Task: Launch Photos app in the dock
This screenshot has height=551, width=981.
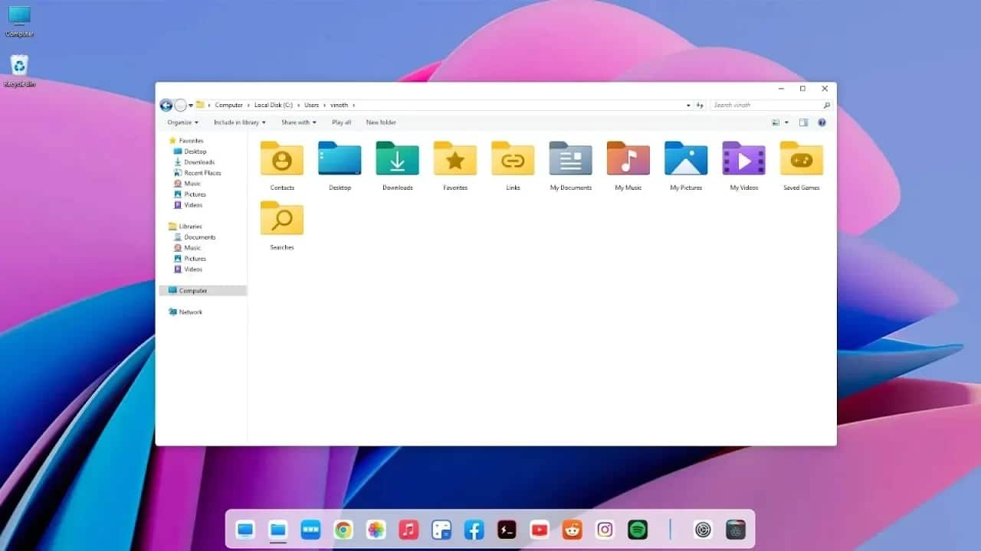Action: (x=376, y=530)
